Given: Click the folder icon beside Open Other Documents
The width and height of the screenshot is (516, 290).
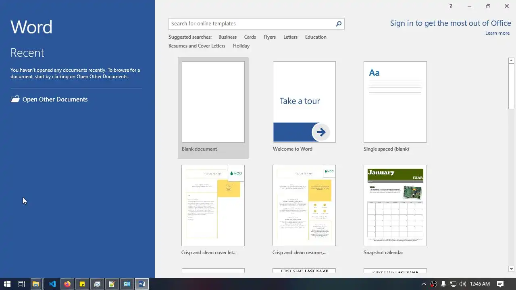Looking at the screenshot, I should tap(15, 99).
